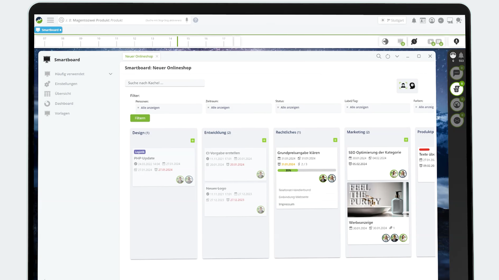Click the blue Smartboard taskbar tab
This screenshot has height=280, width=499.
[48, 30]
